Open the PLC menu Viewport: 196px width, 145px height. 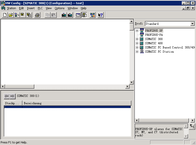[x=40, y=8]
